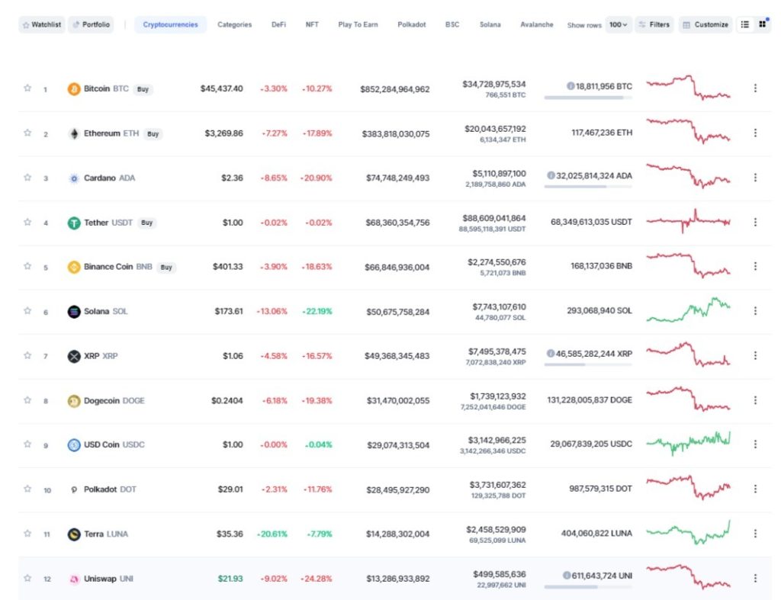781x600 pixels.
Task: Open Terra 7-day price sparkline chart
Action: tap(689, 532)
